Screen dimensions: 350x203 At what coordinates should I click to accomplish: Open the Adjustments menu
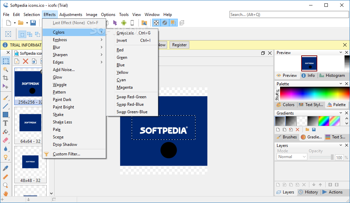71,15
